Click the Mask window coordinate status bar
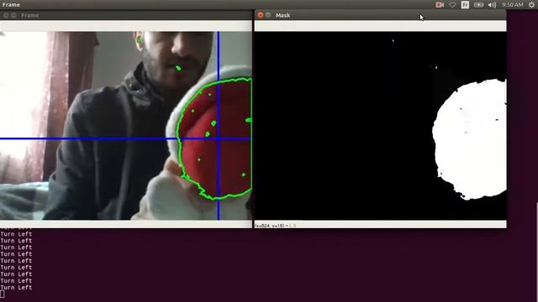This screenshot has height=302, width=538. click(x=380, y=225)
